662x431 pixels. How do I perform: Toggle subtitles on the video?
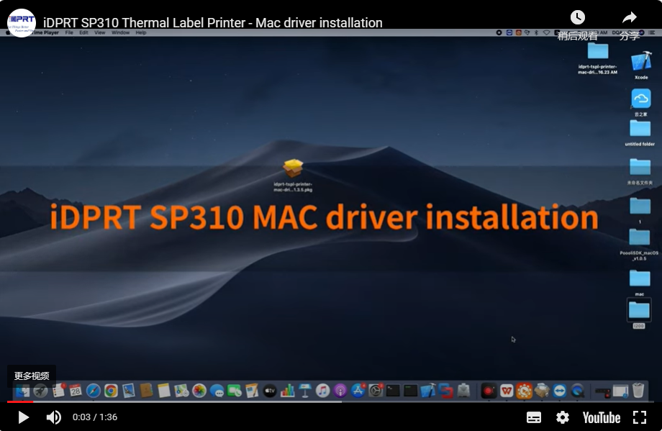pos(534,417)
